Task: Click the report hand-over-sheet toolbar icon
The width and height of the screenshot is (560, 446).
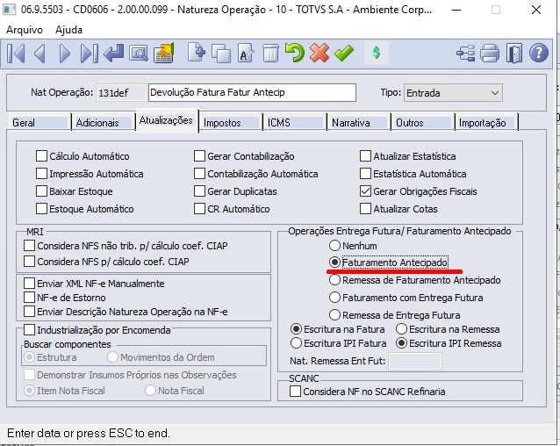Action: coord(163,53)
